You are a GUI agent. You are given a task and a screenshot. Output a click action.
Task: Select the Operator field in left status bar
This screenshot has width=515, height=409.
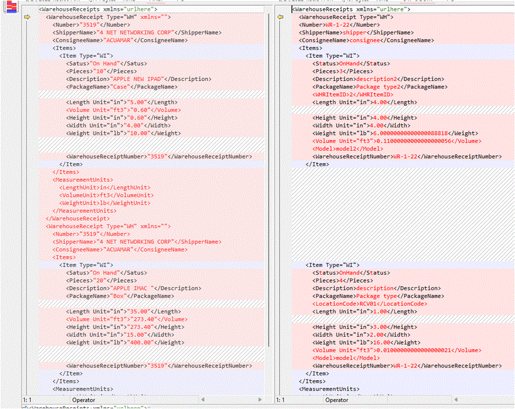[84, 400]
